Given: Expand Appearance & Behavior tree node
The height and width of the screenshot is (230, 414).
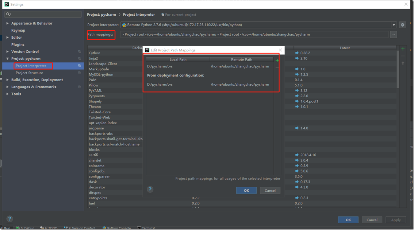Looking at the screenshot, I should click(x=7, y=23).
